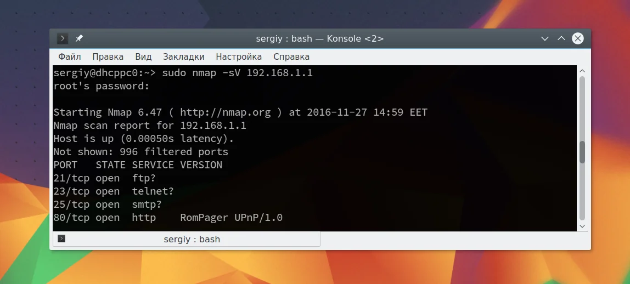Click the sudo nmap -sV command line

pyautogui.click(x=237, y=73)
